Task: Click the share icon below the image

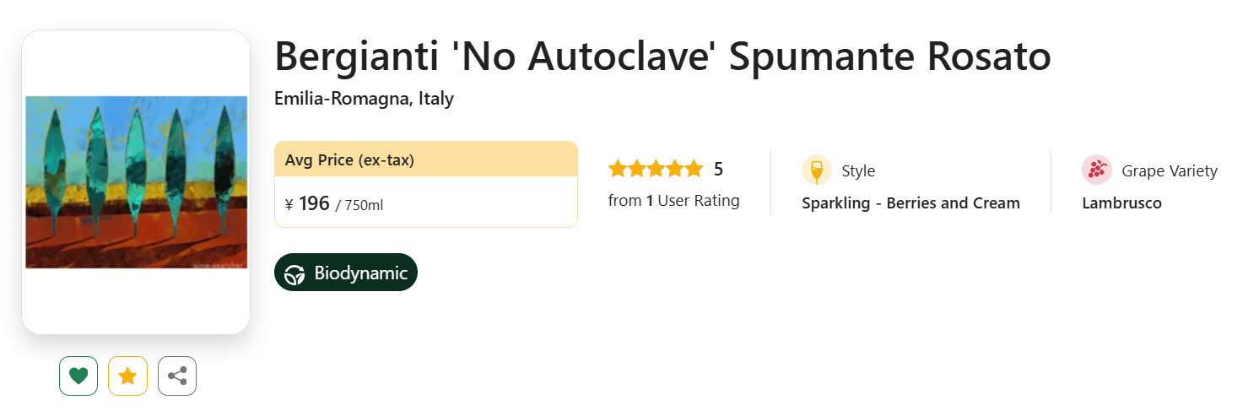Action: (x=177, y=375)
